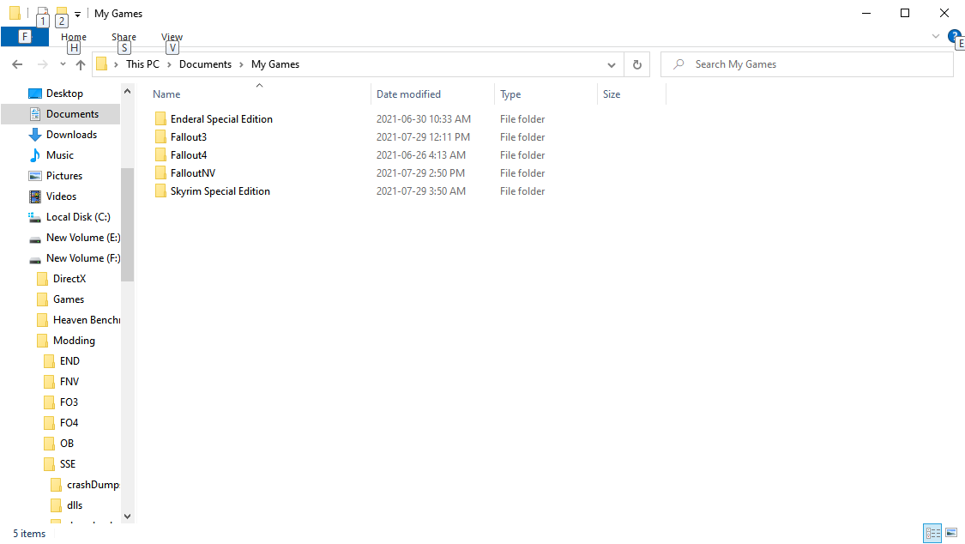The height and width of the screenshot is (544, 965).
Task: Click 'File folder' type in Skyrim row
Action: coord(522,190)
